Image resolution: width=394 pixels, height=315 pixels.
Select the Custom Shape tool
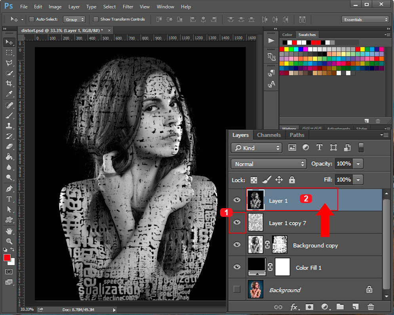9,219
